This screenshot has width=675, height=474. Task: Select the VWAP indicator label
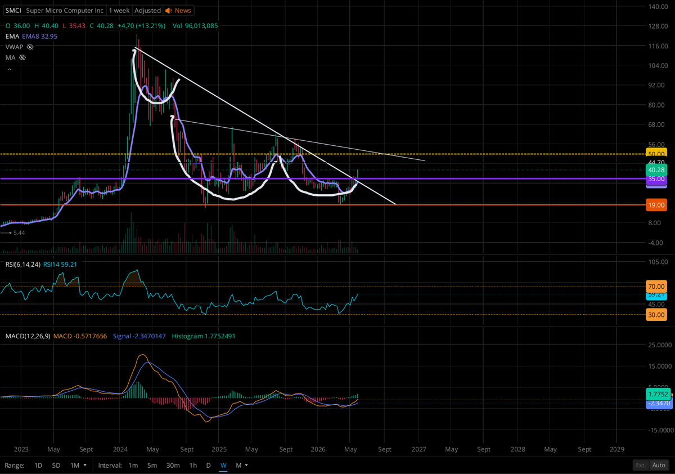click(x=14, y=47)
